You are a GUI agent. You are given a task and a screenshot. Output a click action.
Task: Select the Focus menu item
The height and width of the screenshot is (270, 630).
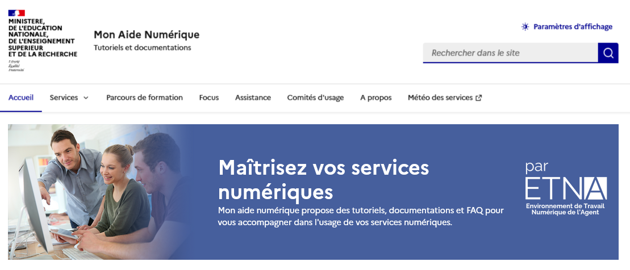(208, 98)
